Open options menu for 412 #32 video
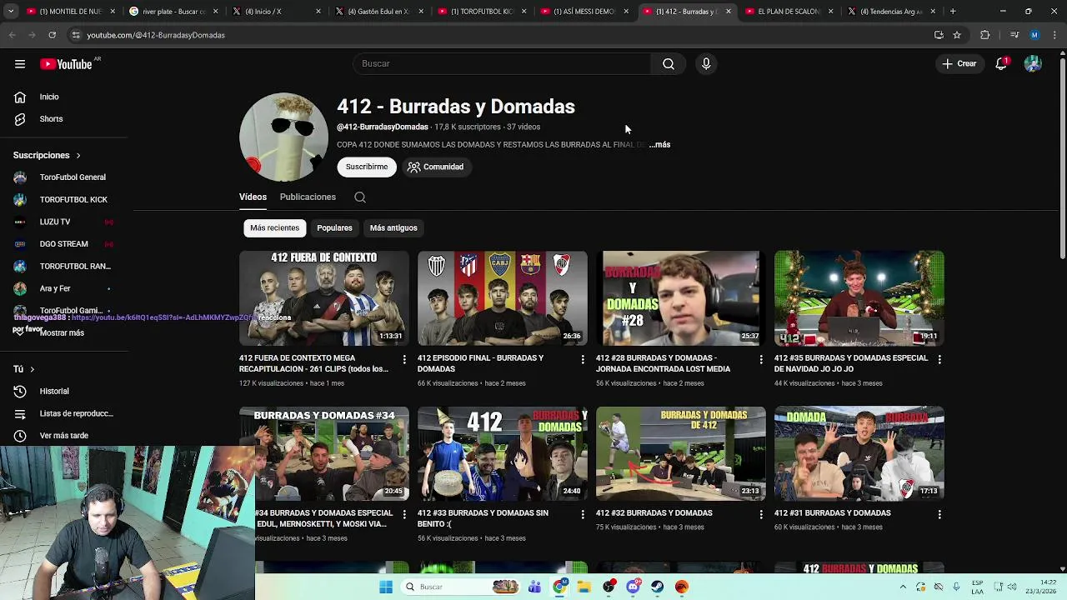Viewport: 1067px width, 600px height. point(761,514)
